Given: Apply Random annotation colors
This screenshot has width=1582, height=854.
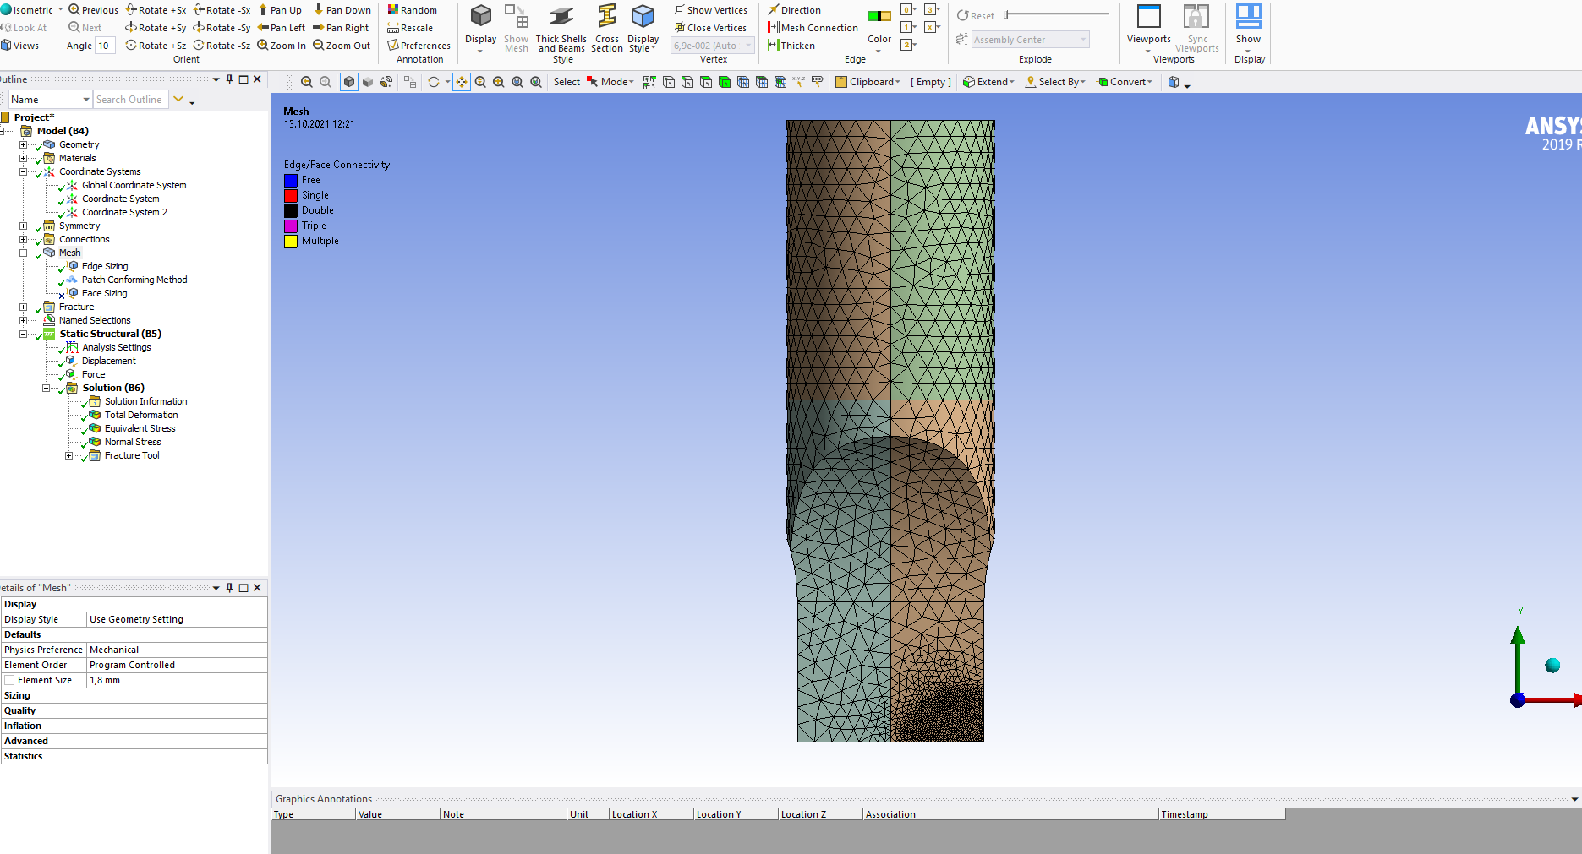Looking at the screenshot, I should click(x=413, y=10).
